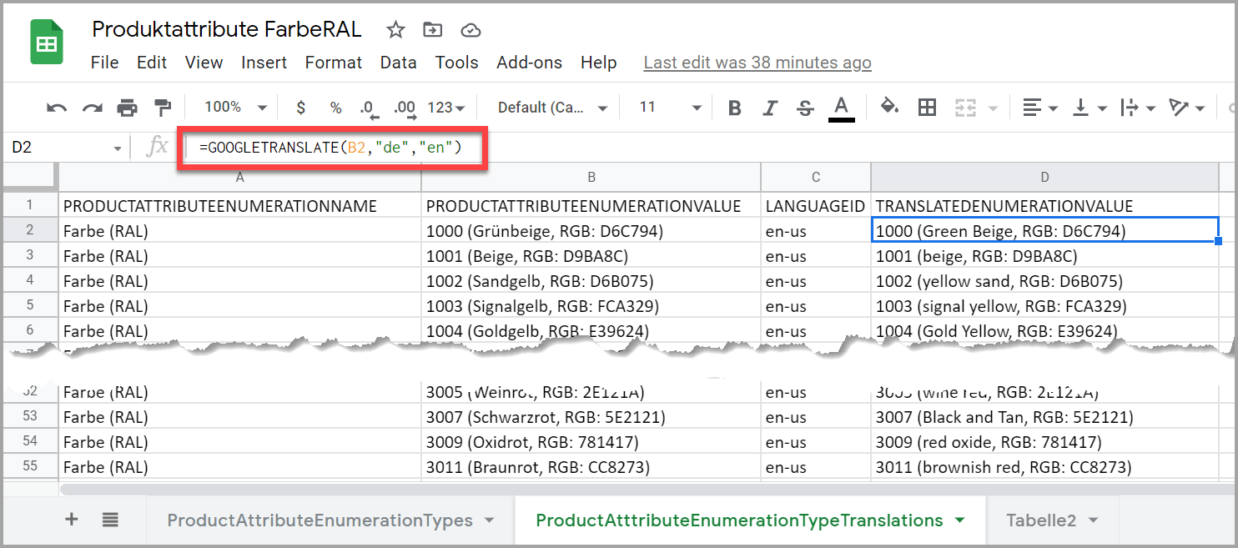The width and height of the screenshot is (1238, 548).
Task: Click the move to folder icon
Action: [433, 30]
